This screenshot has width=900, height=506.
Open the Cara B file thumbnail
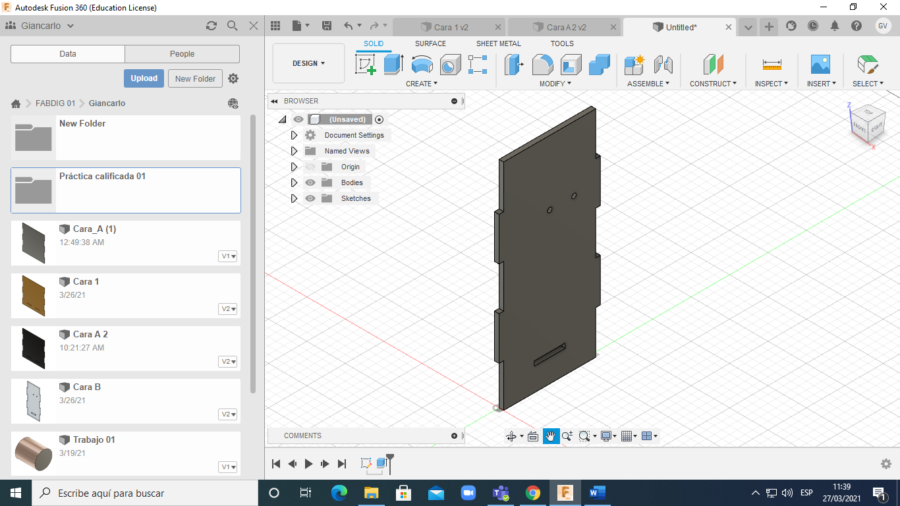click(x=33, y=401)
